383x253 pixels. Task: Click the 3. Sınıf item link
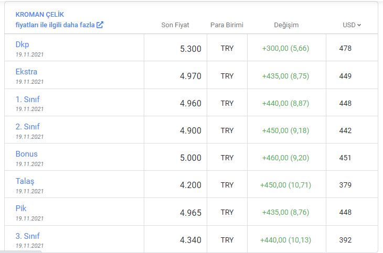(x=27, y=236)
